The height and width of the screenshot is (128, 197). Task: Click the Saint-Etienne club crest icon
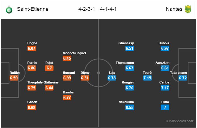pos(9,9)
